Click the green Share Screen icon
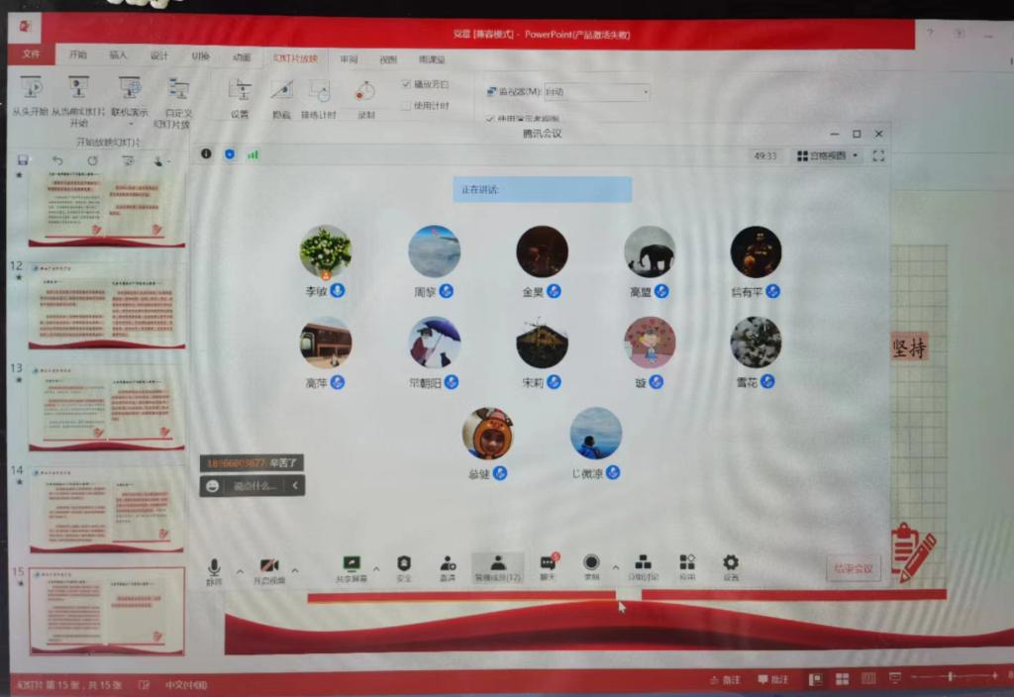The height and width of the screenshot is (697, 1014). (x=351, y=567)
